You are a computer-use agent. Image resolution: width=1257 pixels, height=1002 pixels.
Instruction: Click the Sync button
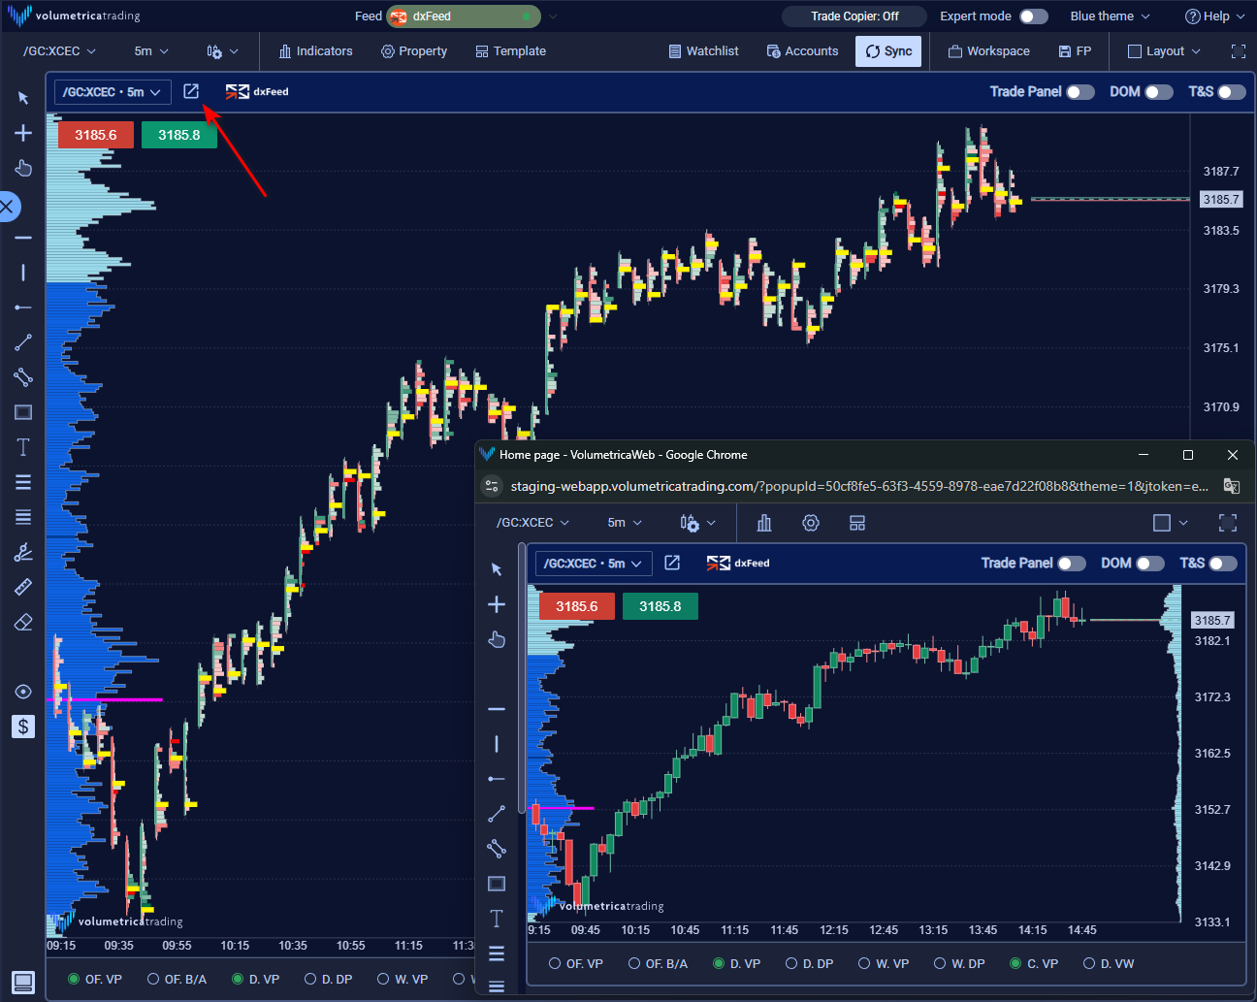pyautogui.click(x=888, y=51)
